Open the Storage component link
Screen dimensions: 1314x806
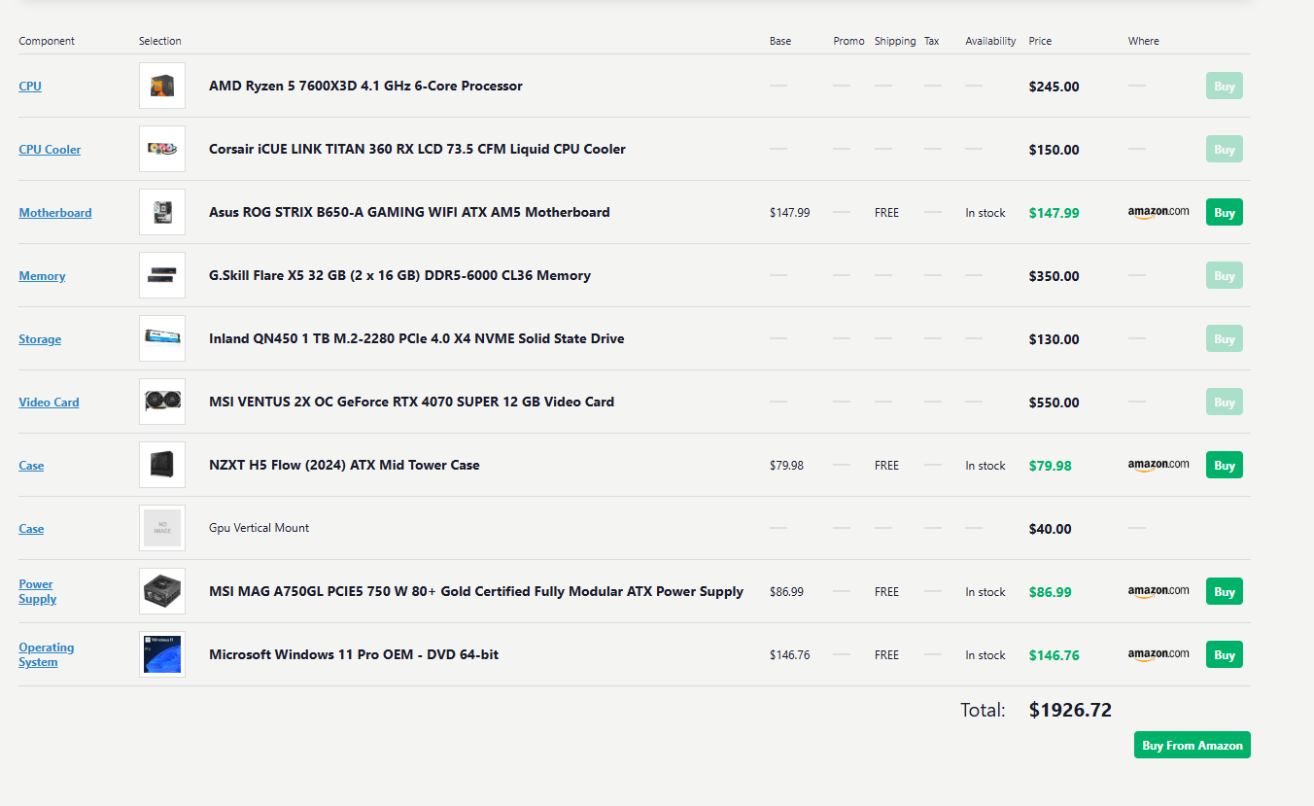(x=40, y=339)
